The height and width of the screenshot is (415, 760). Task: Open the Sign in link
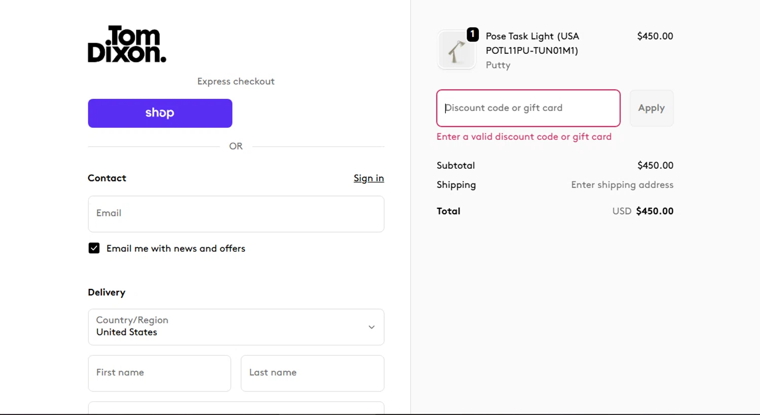coord(369,178)
